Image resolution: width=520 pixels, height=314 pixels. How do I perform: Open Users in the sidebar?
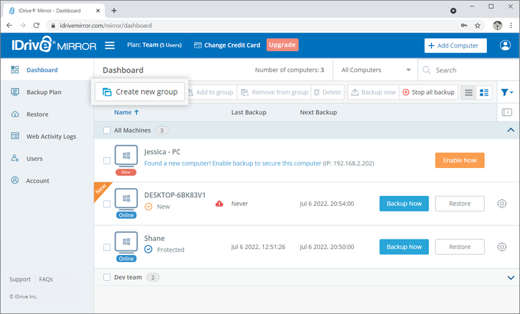(x=34, y=158)
